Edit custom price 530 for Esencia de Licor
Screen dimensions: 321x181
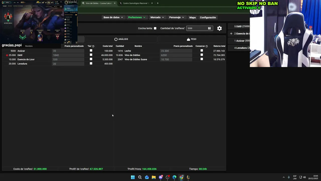coord(68,60)
